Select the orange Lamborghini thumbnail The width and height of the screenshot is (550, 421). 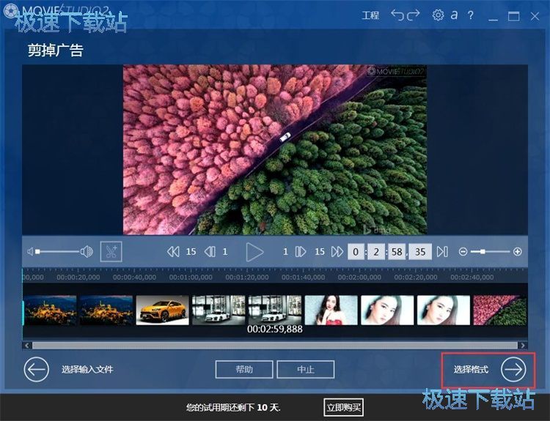[x=162, y=310]
